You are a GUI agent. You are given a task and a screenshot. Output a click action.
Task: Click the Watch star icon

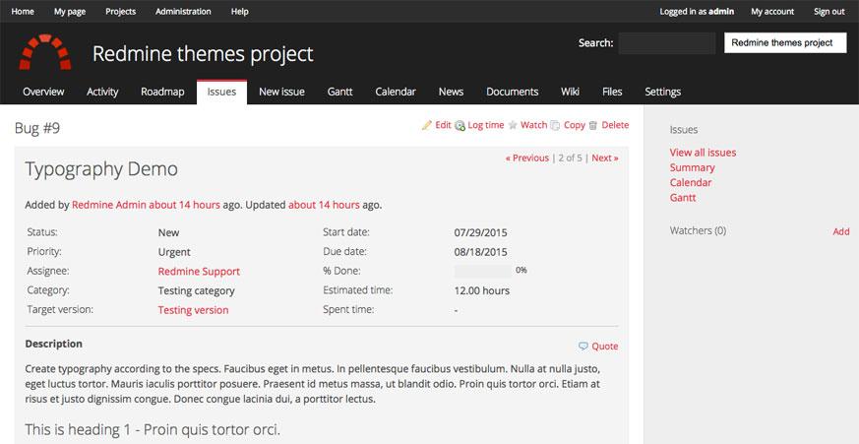(513, 126)
